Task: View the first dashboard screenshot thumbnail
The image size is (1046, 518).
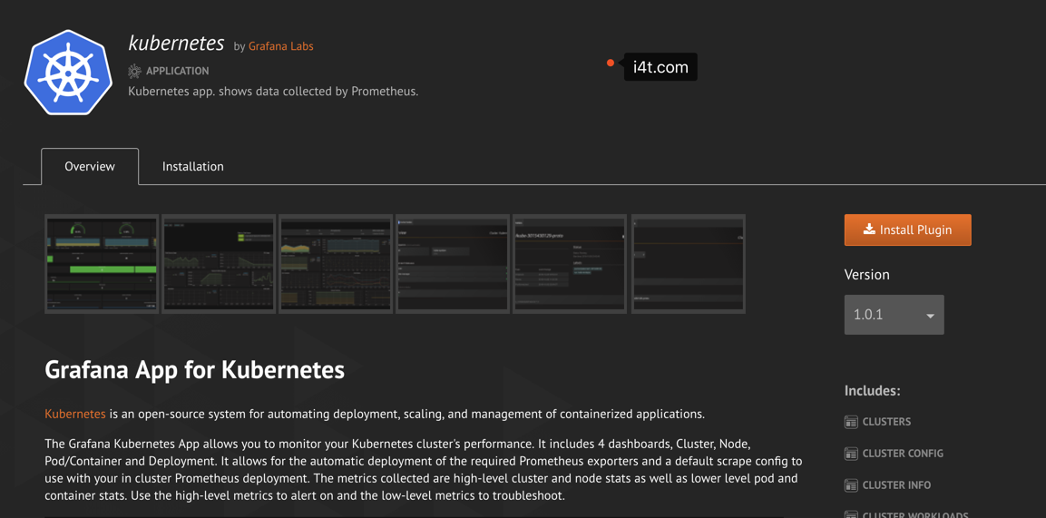Action: coord(102,264)
